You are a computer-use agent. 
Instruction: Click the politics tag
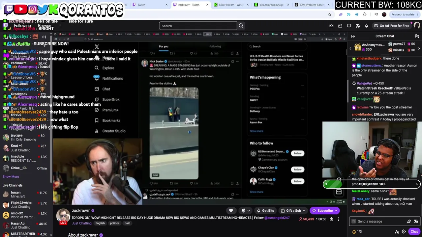tap(114, 224)
